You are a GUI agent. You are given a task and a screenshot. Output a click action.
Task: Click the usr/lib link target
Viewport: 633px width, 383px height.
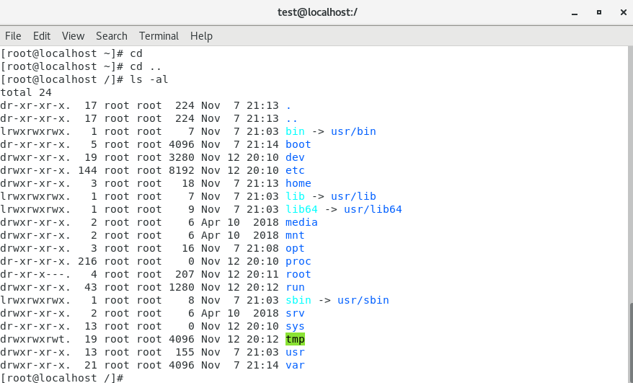click(x=354, y=196)
